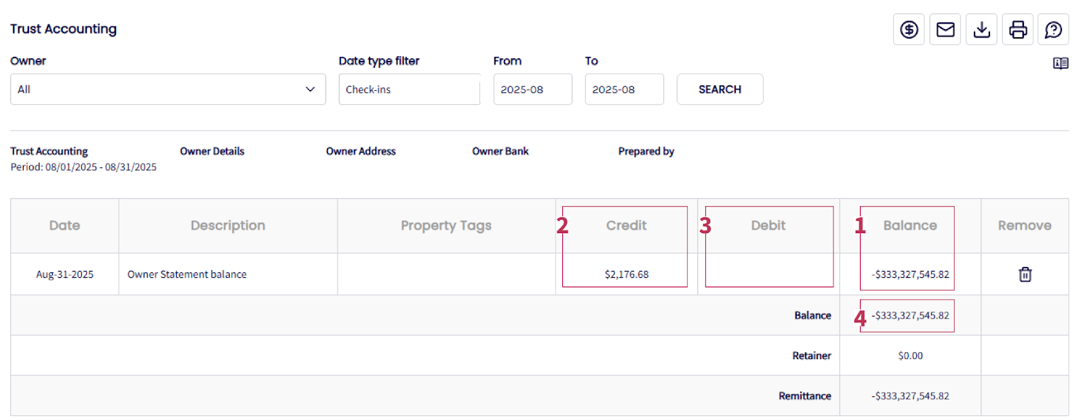This screenshot has width=1085, height=420.
Task: Click the Property Tags column header
Action: (x=446, y=226)
